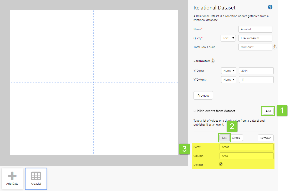
Task: Click the down arrow next to Parameters
Action: click(213, 60)
